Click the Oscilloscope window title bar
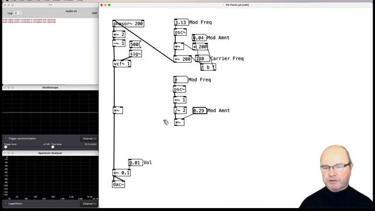Viewport: 375px width, 211px height. (x=50, y=87)
